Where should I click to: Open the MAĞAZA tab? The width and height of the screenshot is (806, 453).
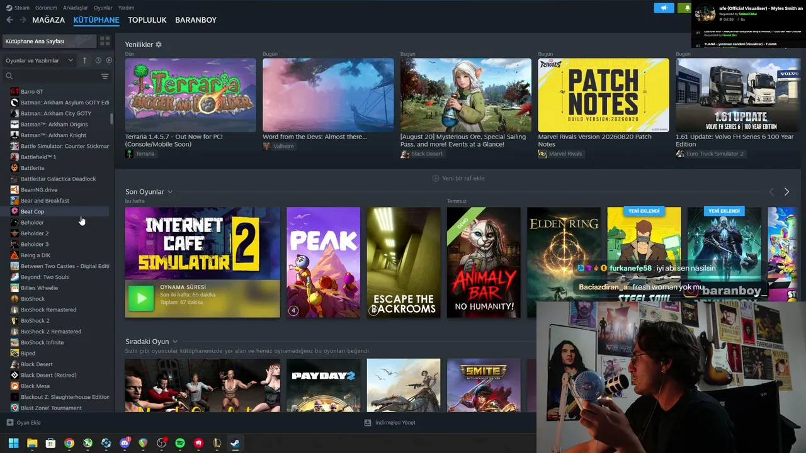tap(48, 20)
